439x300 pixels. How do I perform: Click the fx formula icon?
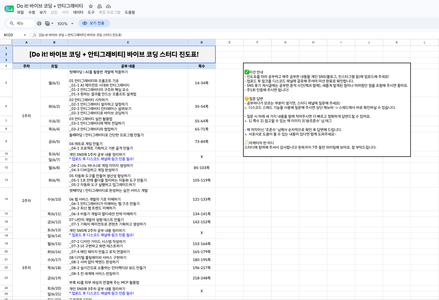pos(35,35)
